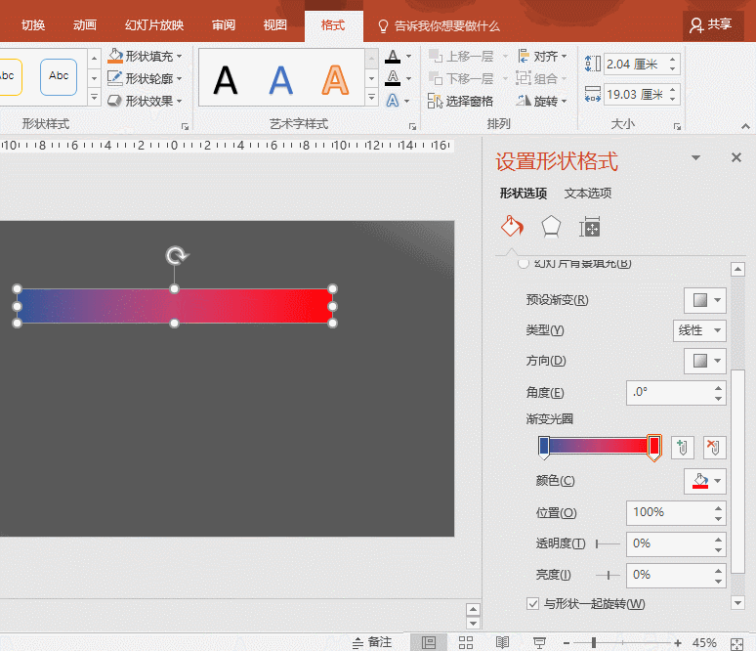756x651 pixels.
Task: Switch to the Effects pentagon icon tab
Action: 551,227
